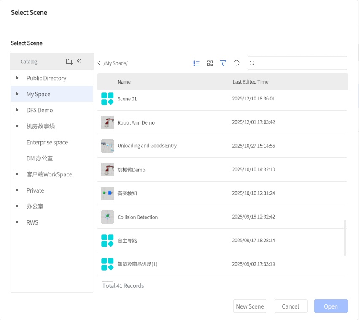Screen dimensions: 359x320
Task: Refresh the scene list
Action: tap(237, 63)
